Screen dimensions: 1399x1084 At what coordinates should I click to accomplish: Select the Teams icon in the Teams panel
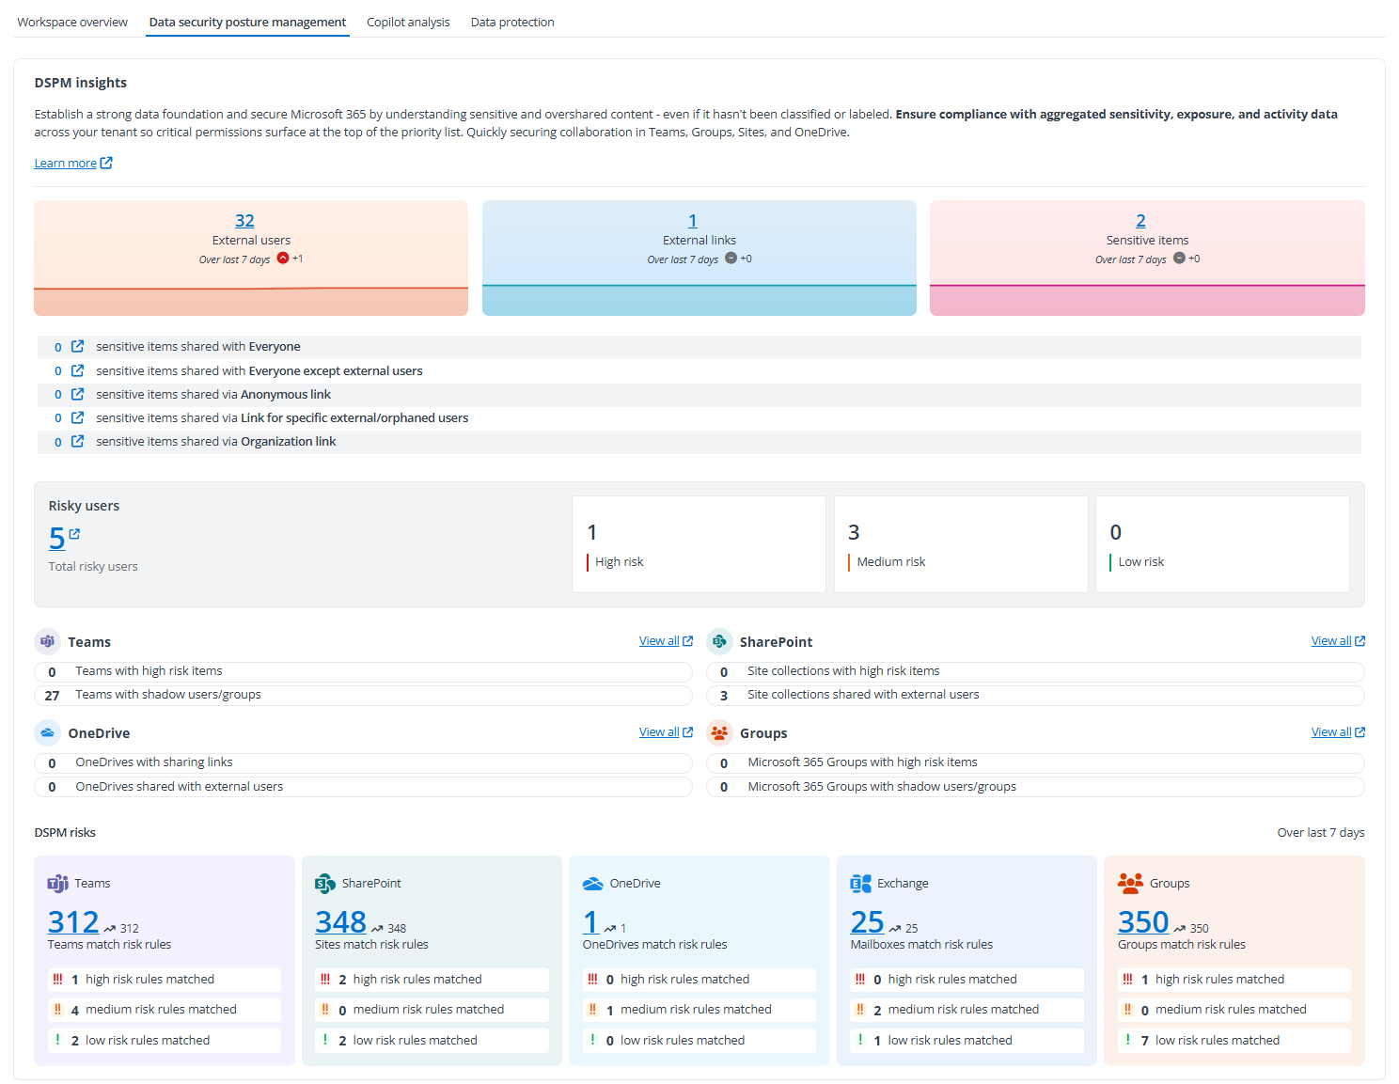click(x=47, y=641)
